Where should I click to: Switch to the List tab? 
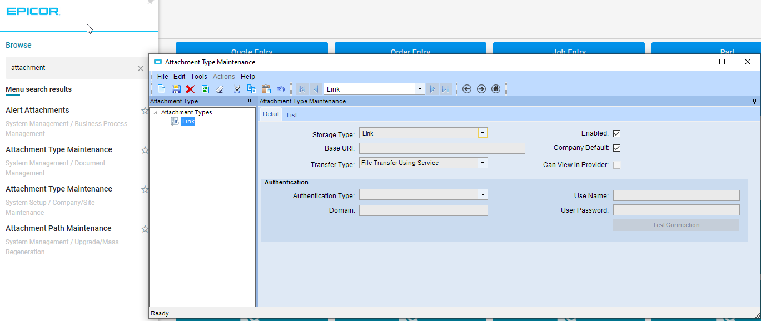292,115
